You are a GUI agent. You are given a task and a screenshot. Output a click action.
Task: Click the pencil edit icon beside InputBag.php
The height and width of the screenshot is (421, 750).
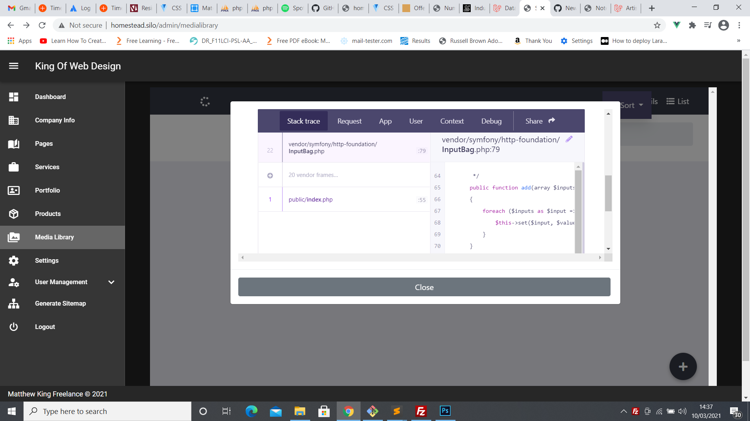tap(569, 139)
